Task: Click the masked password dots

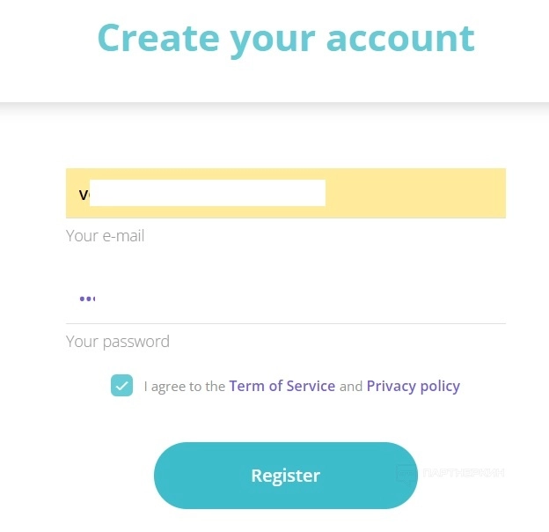Action: pyautogui.click(x=86, y=299)
